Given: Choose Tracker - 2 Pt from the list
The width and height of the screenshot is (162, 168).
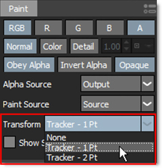Looking at the screenshot, I should [72, 157].
